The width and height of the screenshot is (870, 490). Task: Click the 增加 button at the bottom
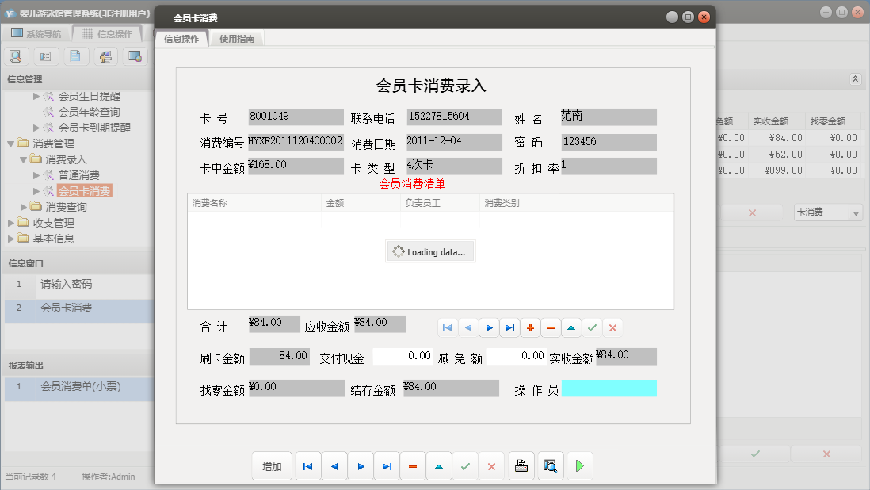[x=272, y=466]
